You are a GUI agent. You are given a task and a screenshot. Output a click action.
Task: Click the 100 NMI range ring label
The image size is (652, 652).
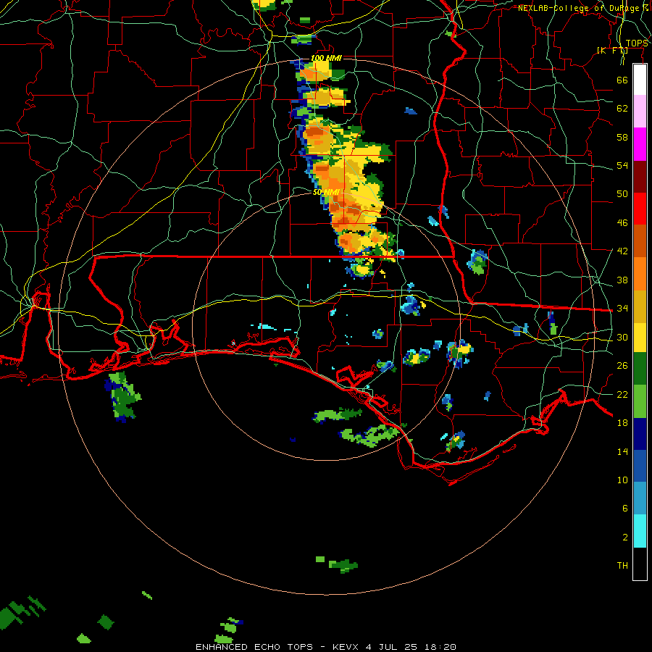tap(326, 58)
